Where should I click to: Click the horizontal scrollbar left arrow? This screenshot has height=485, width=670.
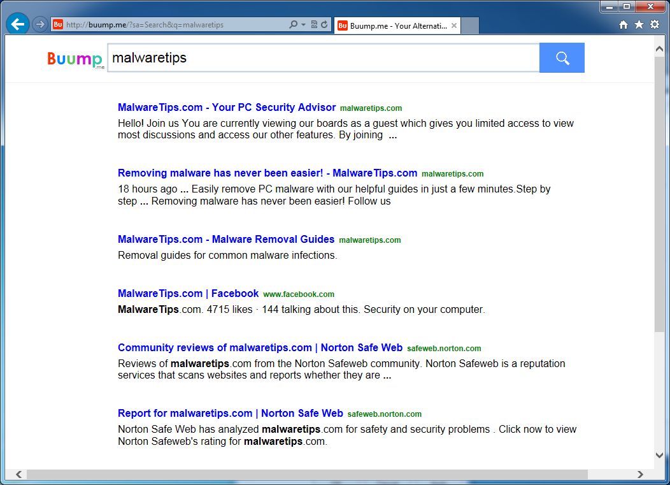(19, 474)
